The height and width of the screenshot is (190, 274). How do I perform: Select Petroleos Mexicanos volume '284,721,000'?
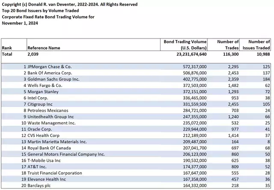(195, 110)
